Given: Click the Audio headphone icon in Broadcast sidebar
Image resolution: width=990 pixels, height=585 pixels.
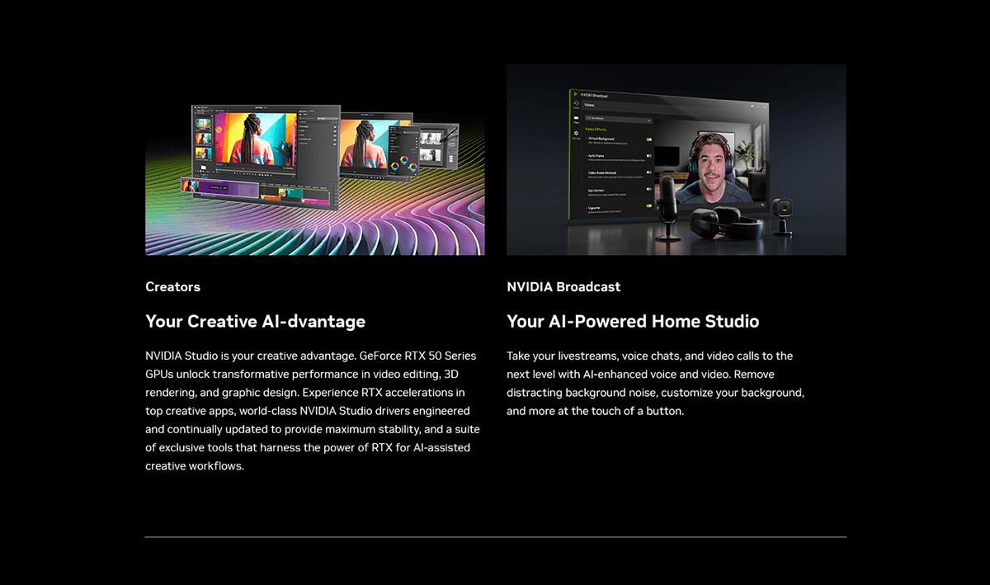Looking at the screenshot, I should (577, 104).
